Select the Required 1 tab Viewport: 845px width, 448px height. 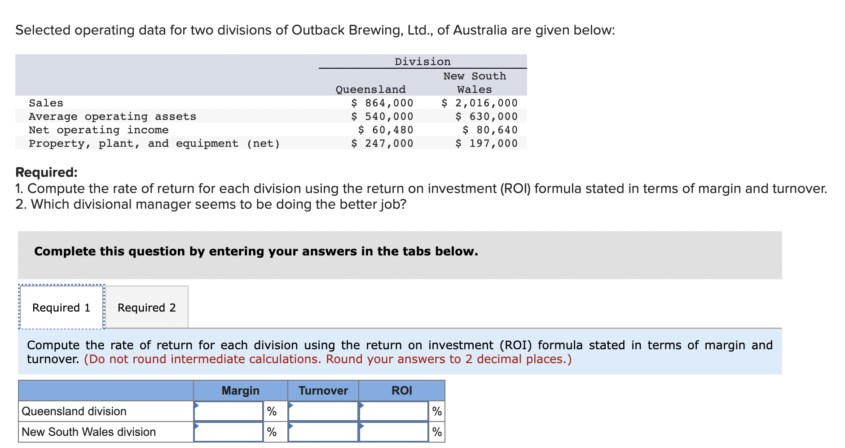[61, 307]
